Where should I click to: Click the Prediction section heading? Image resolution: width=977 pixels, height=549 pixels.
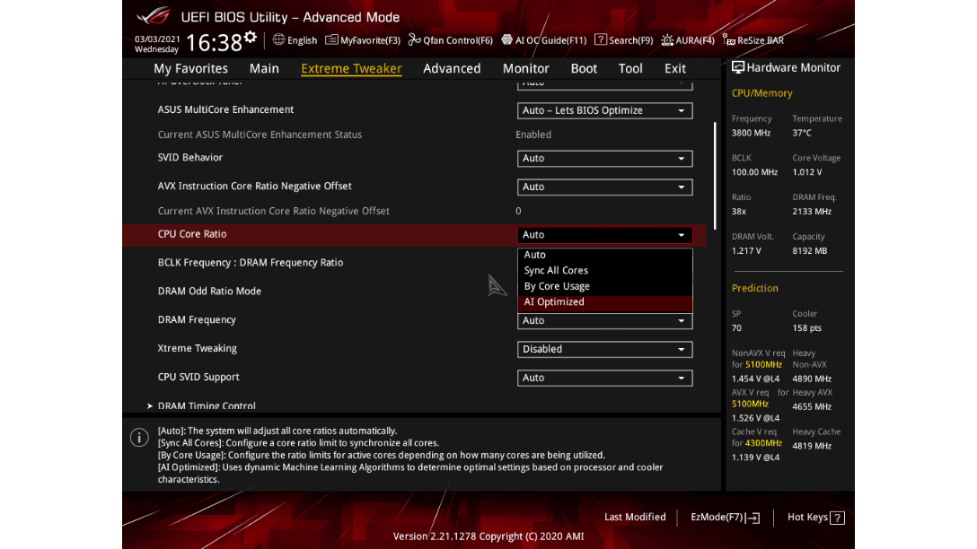click(754, 288)
